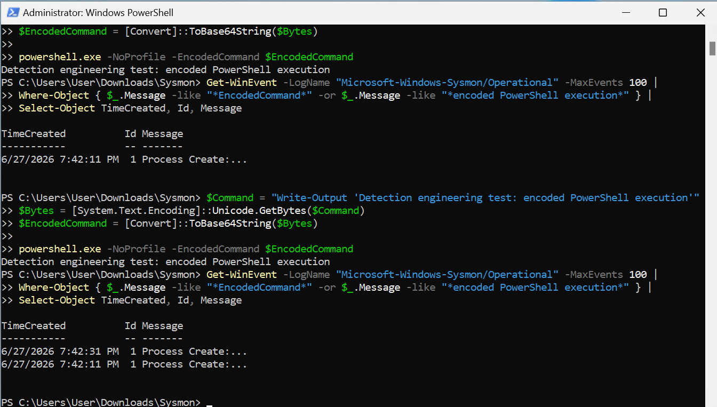Click the first "Microsoft-Windows-Sysmon/Operational" string
This screenshot has height=407, width=717.
click(x=447, y=83)
